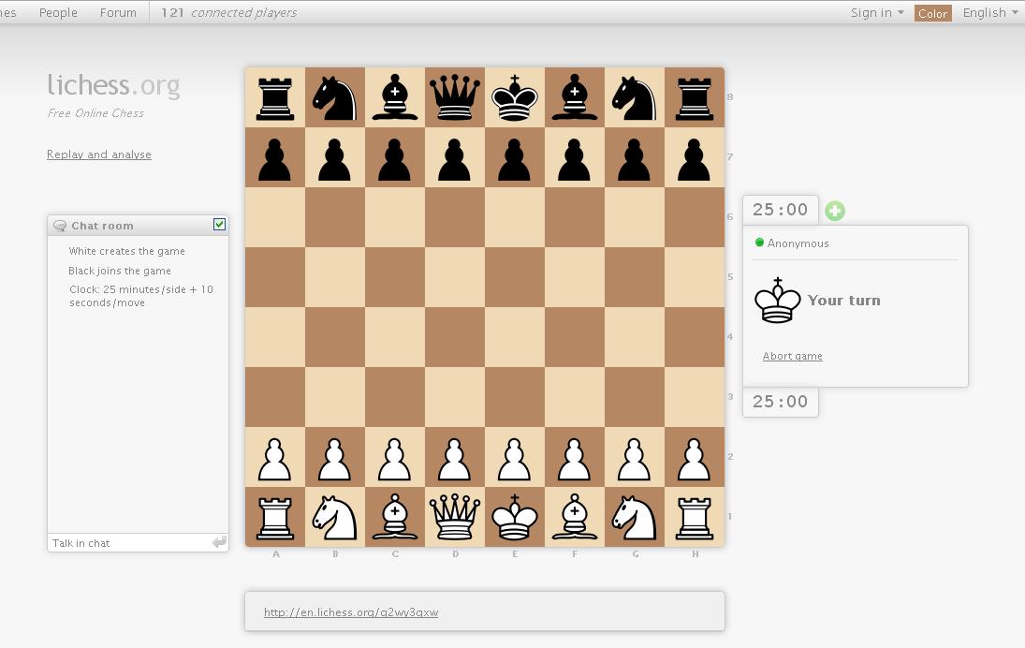Screen dimensions: 1025x648
Task: Toggle the Chat room checkbox
Action: click(x=220, y=225)
